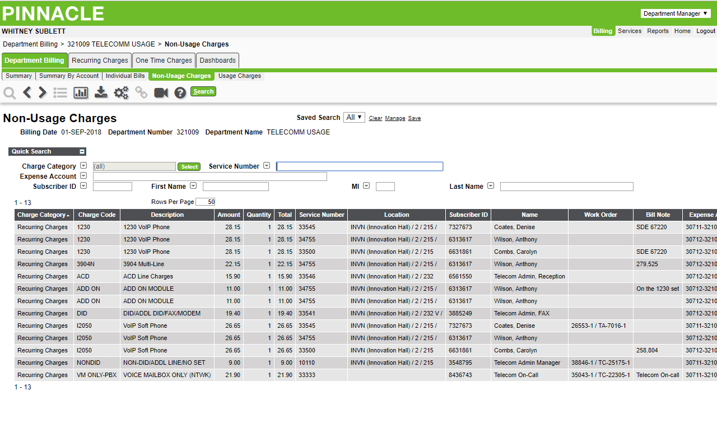Open the Last Name operator dropdown arrow
Image resolution: width=717 pixels, height=432 pixels.
491,186
